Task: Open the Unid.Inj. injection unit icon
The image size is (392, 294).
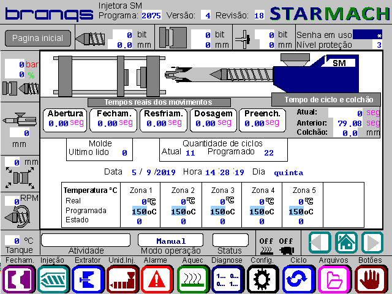Action: coord(123,279)
